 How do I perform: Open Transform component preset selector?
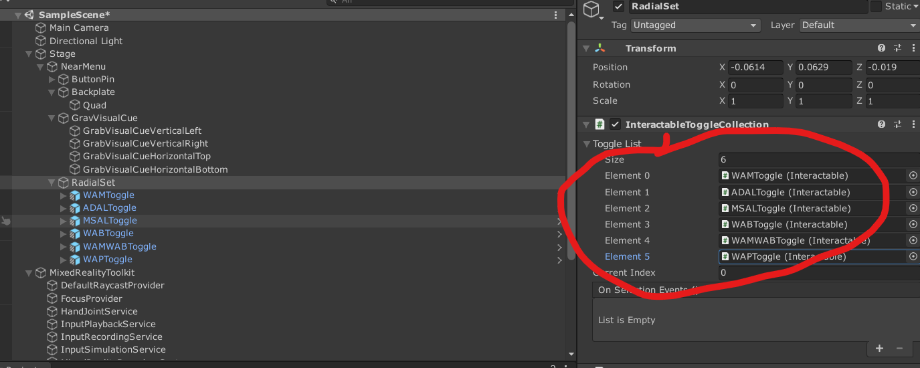click(897, 48)
